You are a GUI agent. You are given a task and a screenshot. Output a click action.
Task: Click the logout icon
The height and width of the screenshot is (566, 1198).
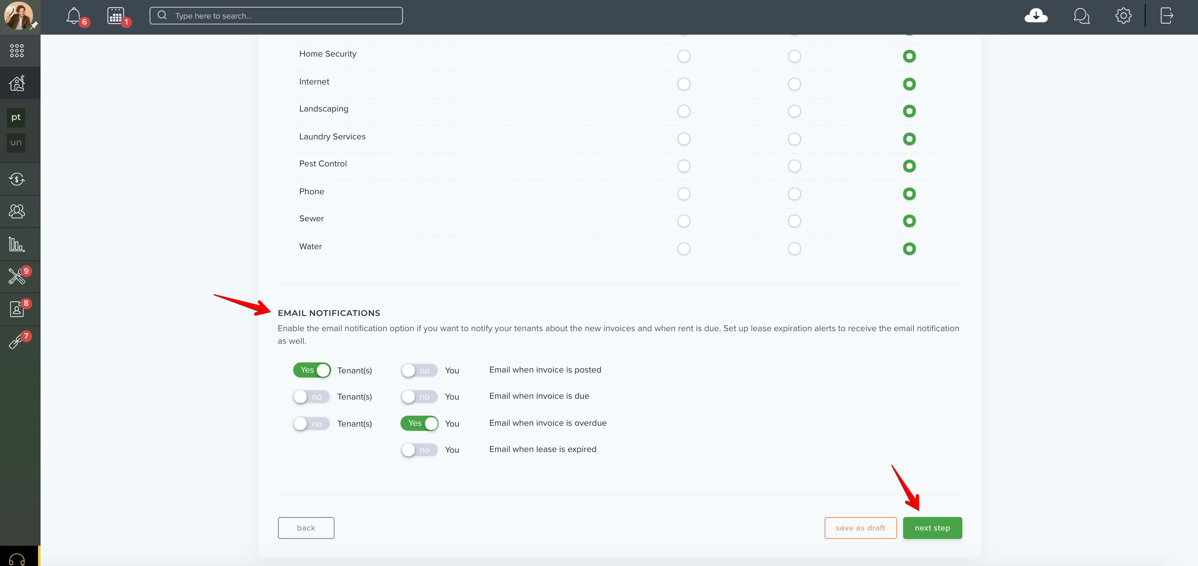click(x=1166, y=16)
